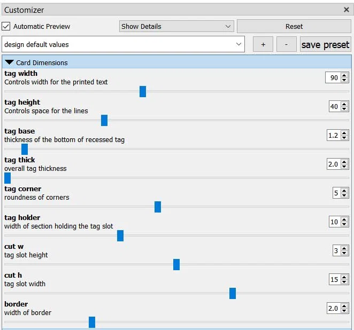354x330 pixels.
Task: Increase tag height with up arrow
Action: pyautogui.click(x=344, y=104)
